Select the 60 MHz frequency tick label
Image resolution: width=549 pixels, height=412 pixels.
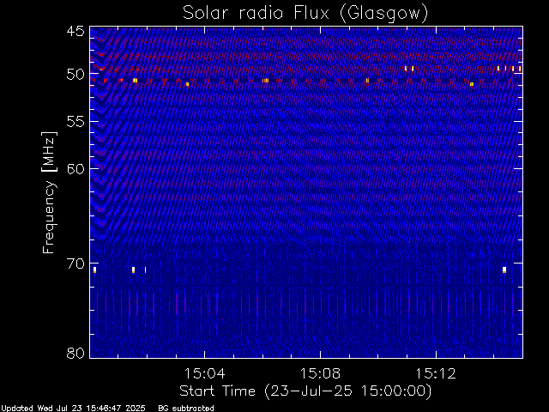click(75, 169)
